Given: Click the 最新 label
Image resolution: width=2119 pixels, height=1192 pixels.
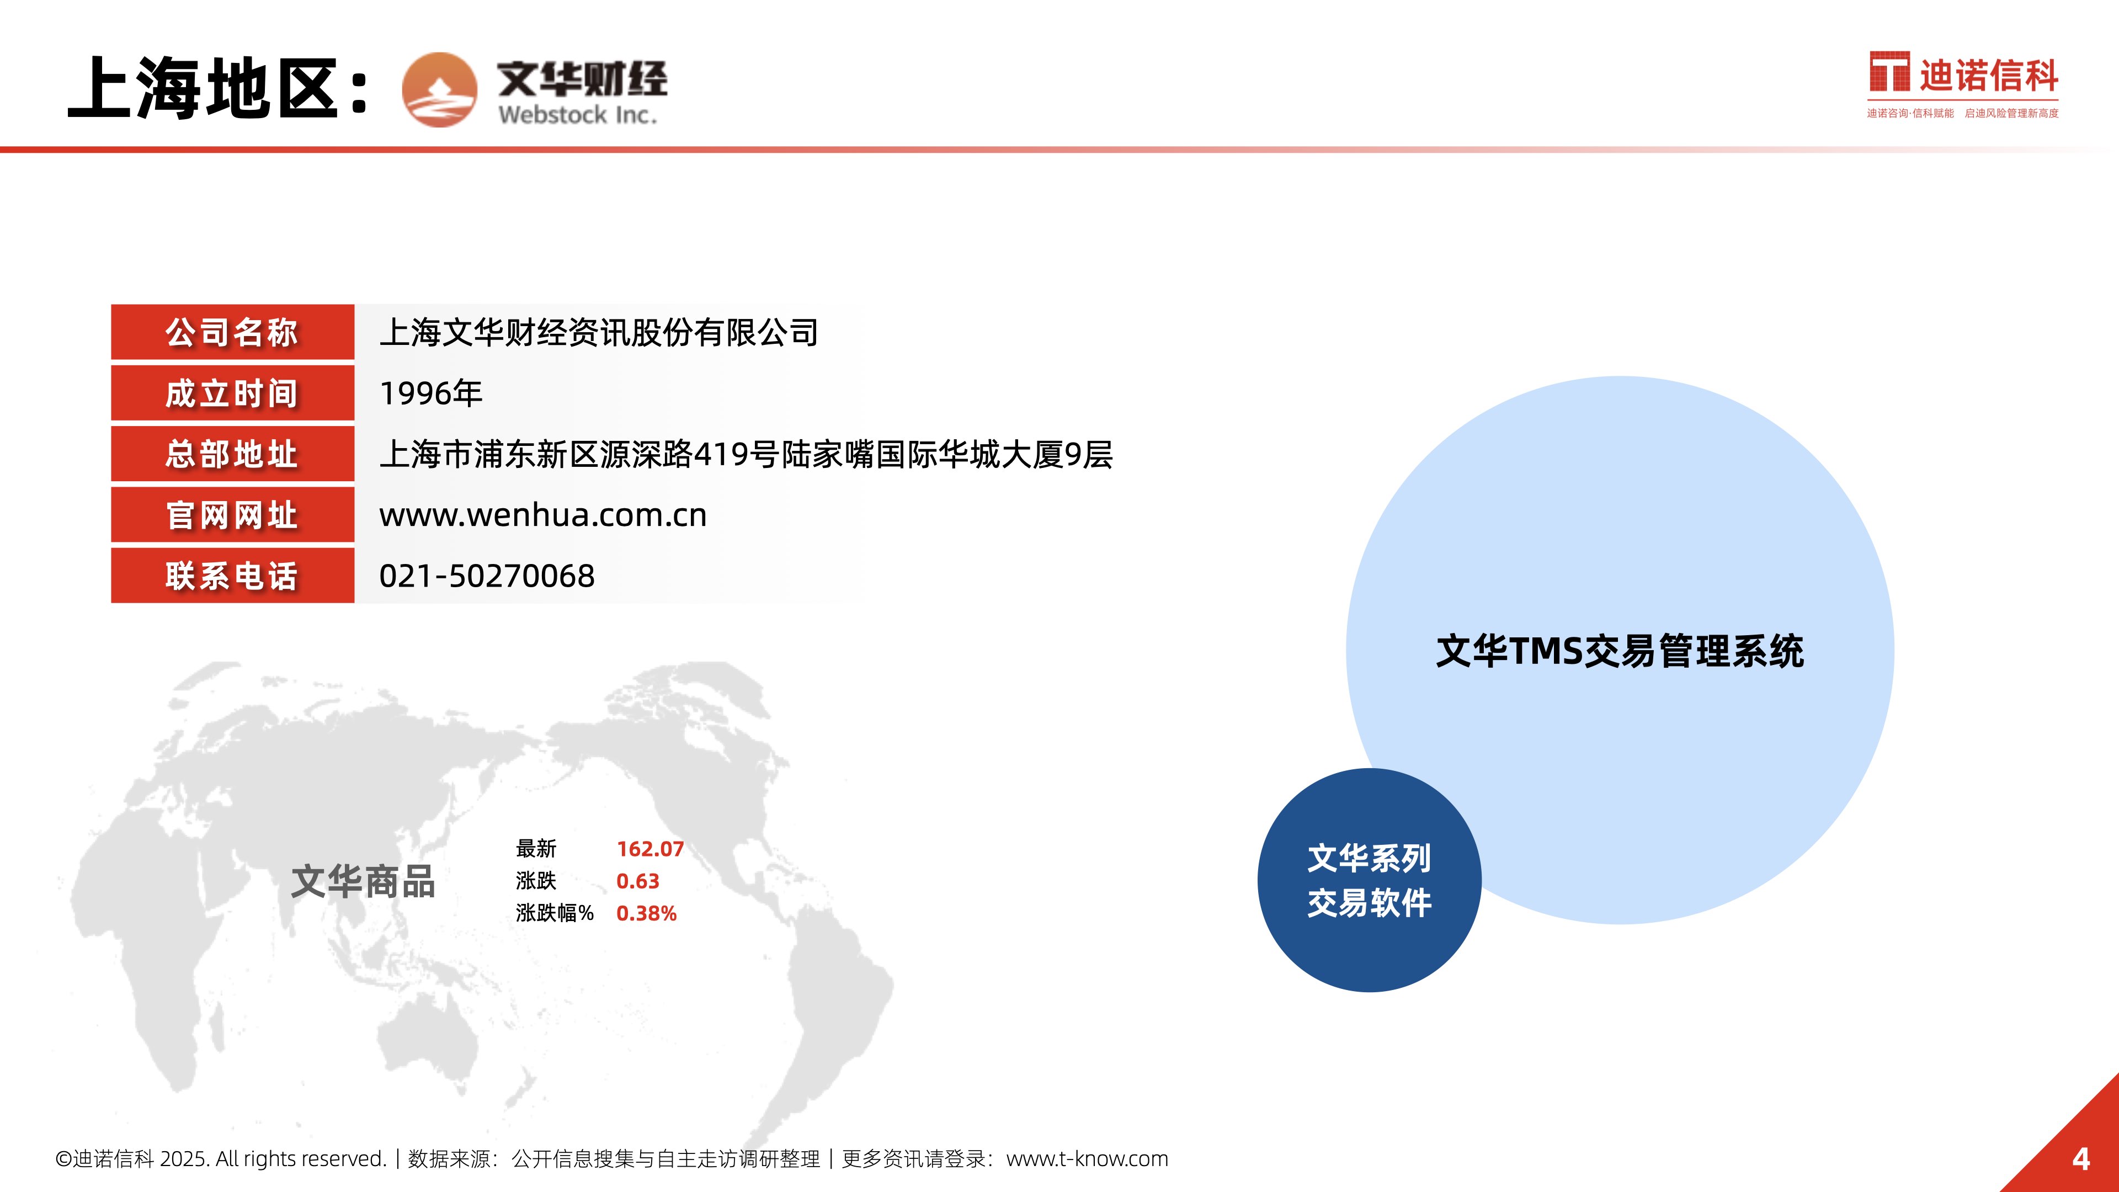Looking at the screenshot, I should (x=536, y=848).
